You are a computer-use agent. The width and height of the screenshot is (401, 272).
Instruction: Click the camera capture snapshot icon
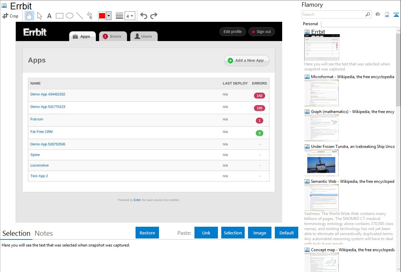click(378, 14)
